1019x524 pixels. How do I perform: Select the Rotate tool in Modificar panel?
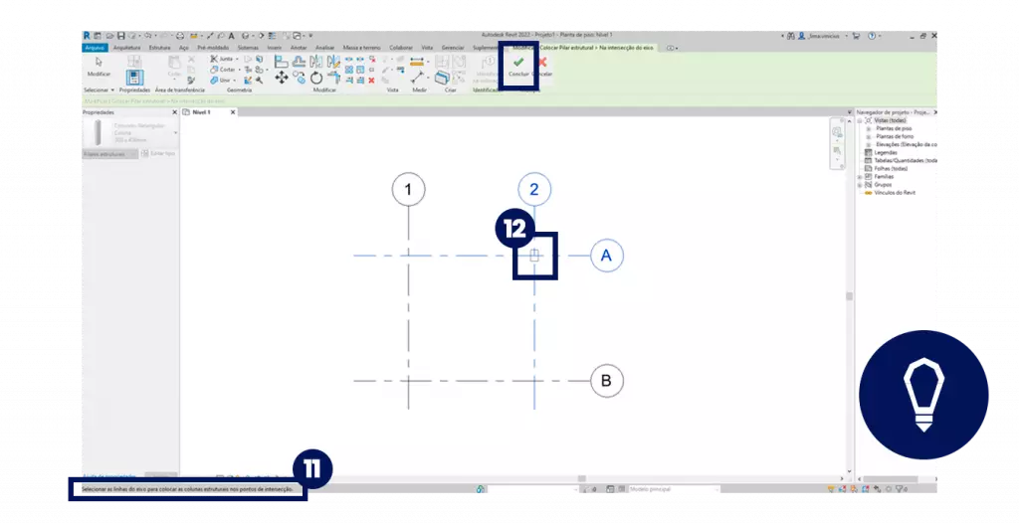tap(315, 78)
